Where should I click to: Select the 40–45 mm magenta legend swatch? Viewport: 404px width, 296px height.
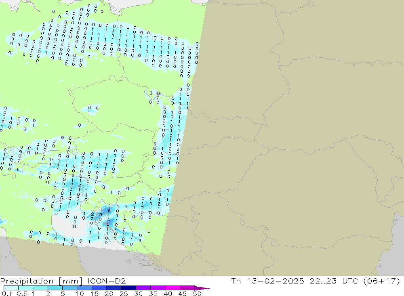coord(173,288)
